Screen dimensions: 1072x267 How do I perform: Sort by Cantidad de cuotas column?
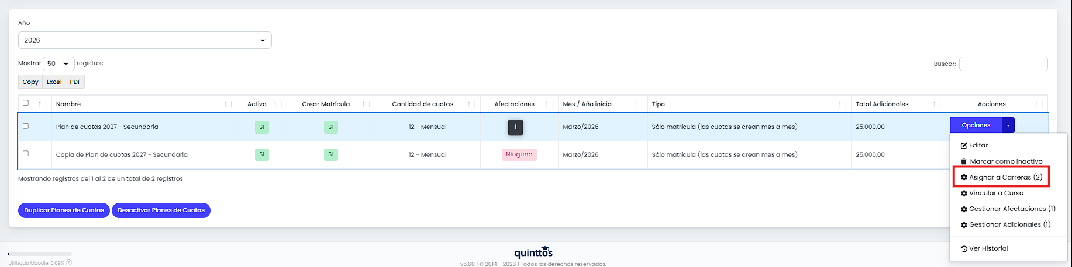pos(428,104)
